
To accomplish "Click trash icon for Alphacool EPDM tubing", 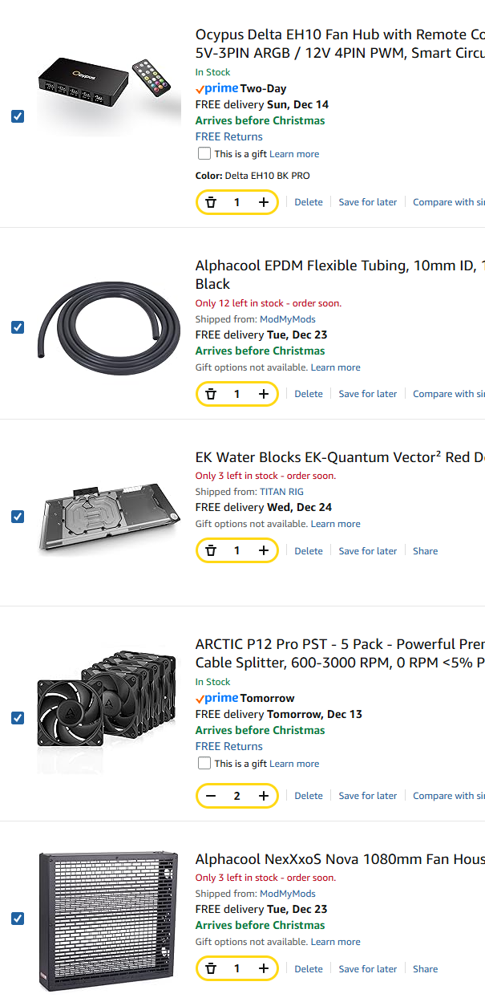I will point(211,394).
